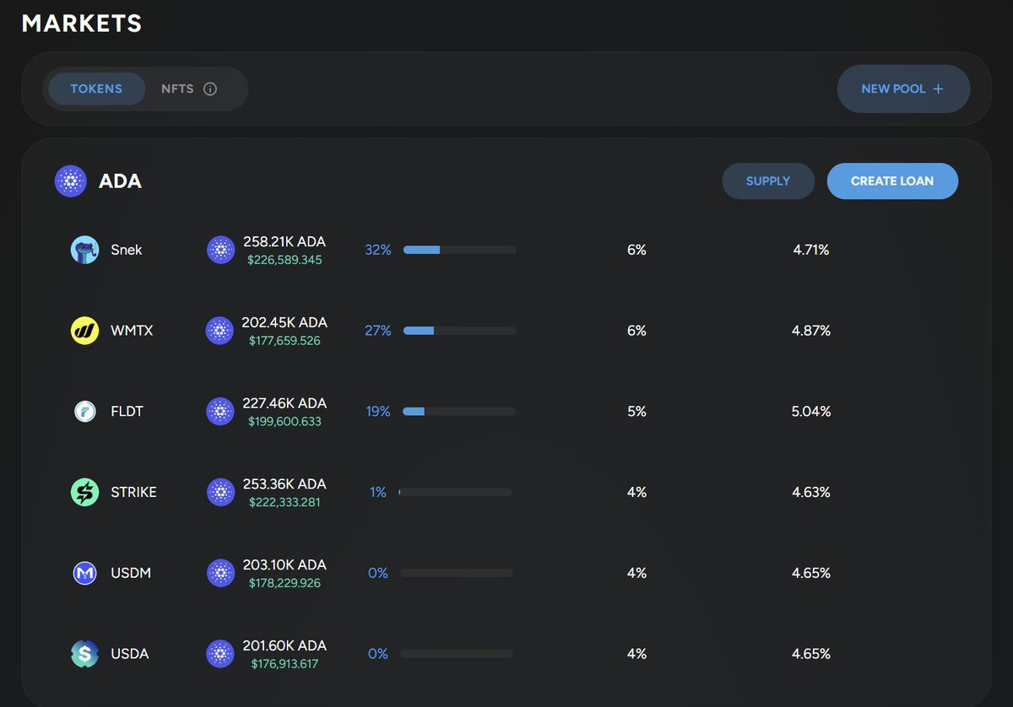Select the STRIKE token name

coord(133,492)
